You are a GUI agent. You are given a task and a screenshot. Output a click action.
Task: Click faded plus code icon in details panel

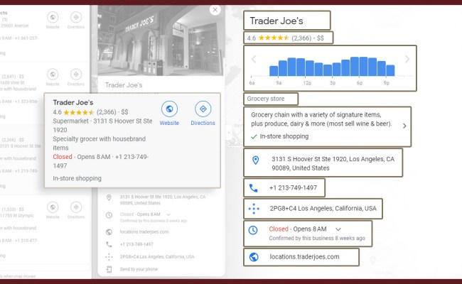[109, 257]
